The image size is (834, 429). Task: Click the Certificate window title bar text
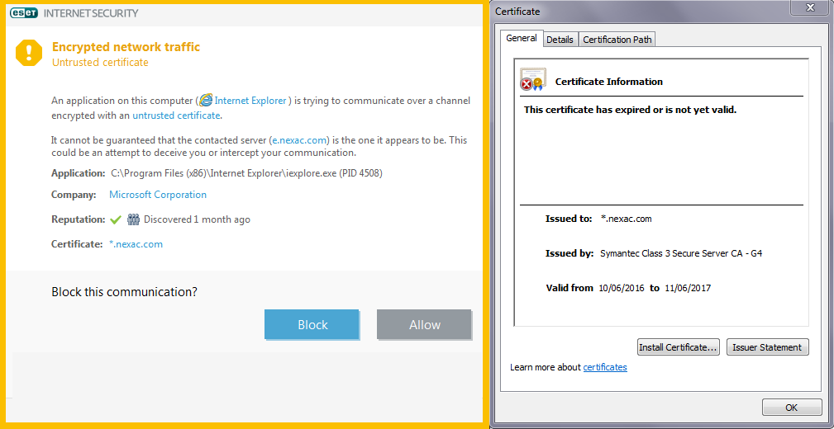click(517, 12)
